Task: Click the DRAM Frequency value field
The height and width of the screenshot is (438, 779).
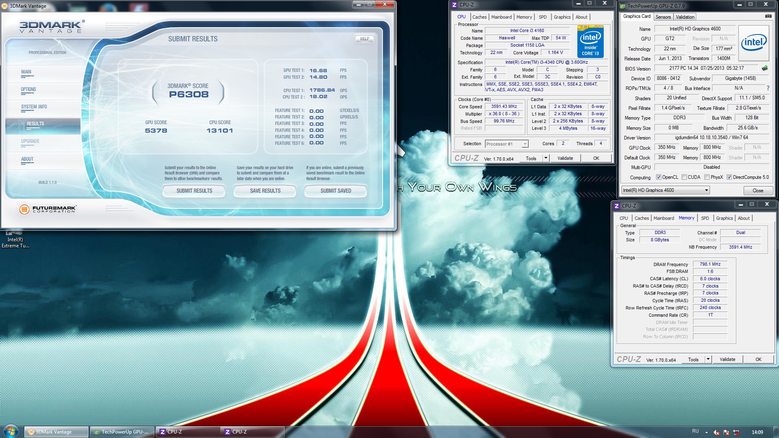Action: pyautogui.click(x=710, y=264)
